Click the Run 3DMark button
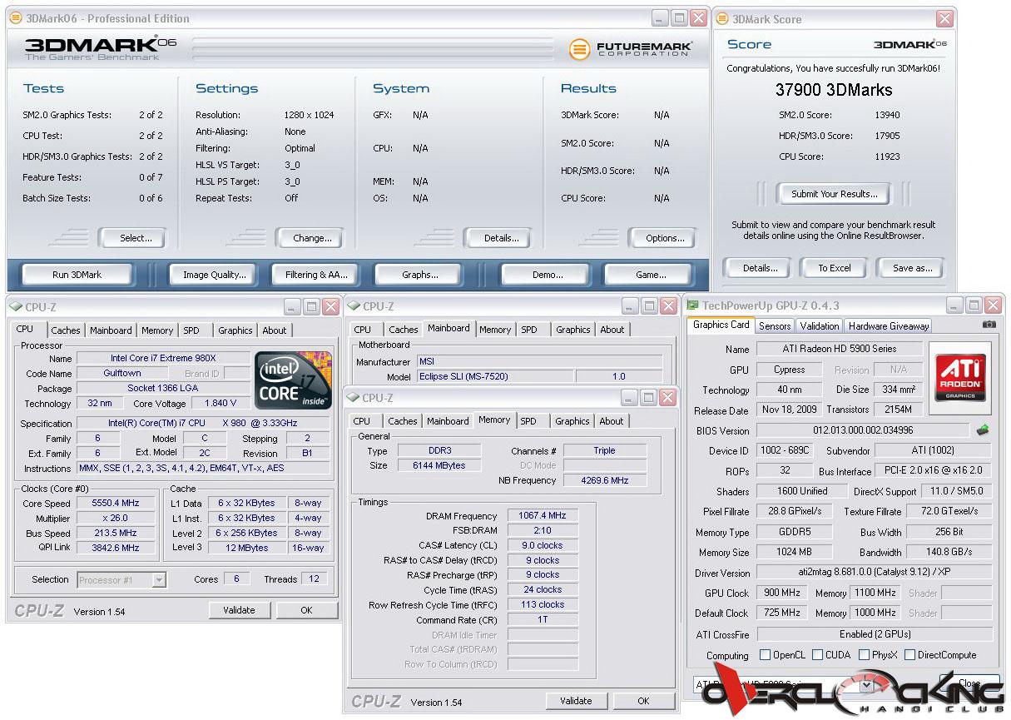The width and height of the screenshot is (1011, 720). pyautogui.click(x=77, y=275)
